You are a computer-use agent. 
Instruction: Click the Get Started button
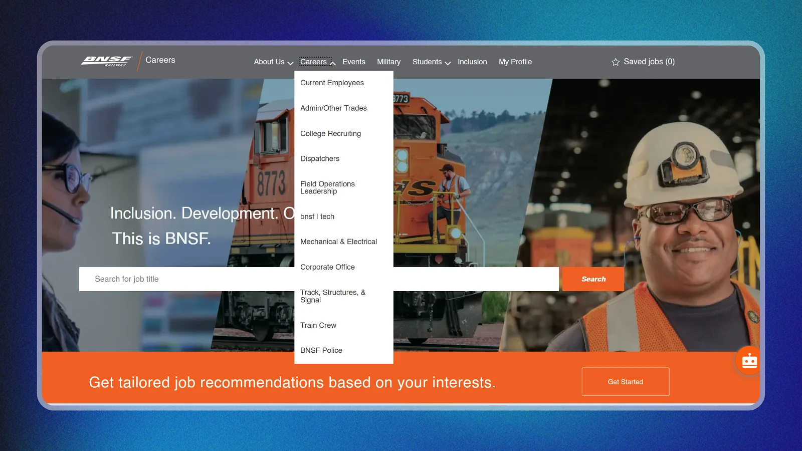point(626,382)
